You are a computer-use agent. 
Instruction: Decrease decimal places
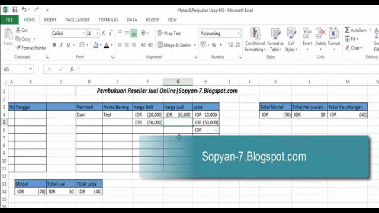click(238, 45)
